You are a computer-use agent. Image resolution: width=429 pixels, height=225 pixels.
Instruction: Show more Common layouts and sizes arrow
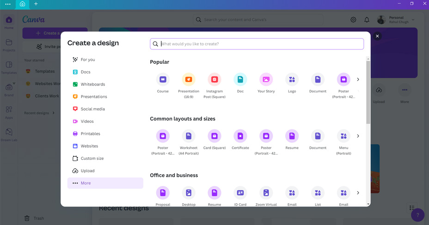358,136
